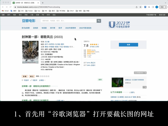Open the Vue bookmarks folder
The width and height of the screenshot is (168, 126).
(x=38, y=11)
